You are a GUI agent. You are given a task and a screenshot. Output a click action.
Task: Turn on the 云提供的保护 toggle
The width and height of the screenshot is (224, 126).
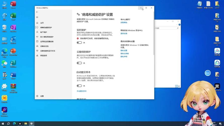(79, 63)
